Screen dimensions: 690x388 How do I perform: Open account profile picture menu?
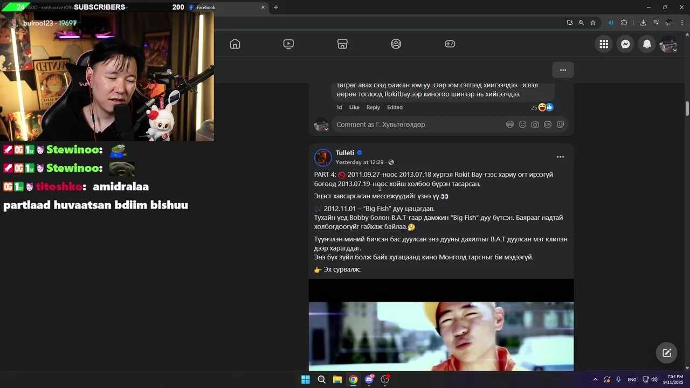pyautogui.click(x=668, y=44)
